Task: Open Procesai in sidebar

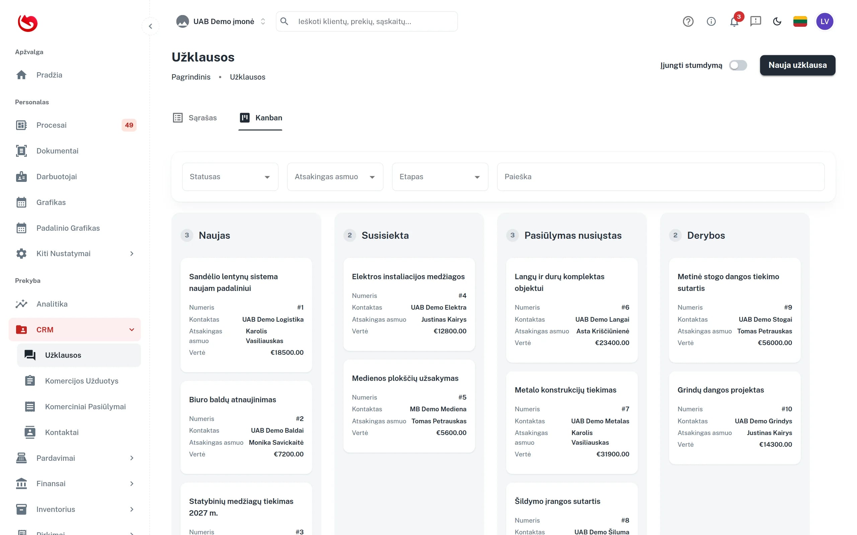Action: coord(75,125)
